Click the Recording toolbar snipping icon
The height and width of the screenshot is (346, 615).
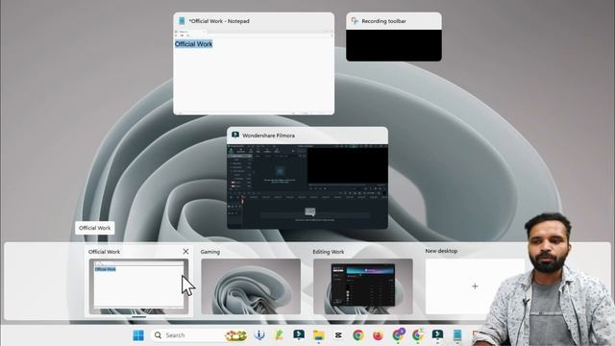[355, 21]
